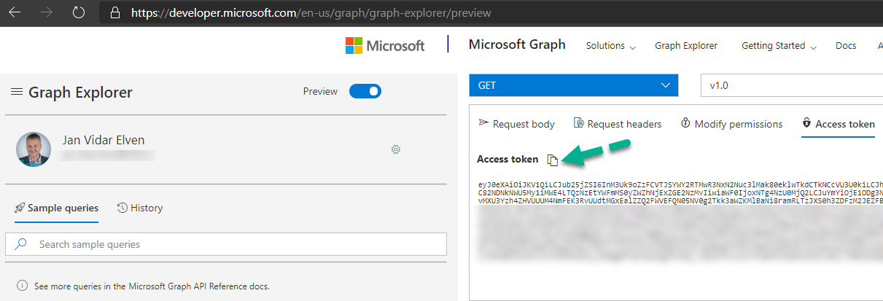Turn off the Preview toggle switch
The height and width of the screenshot is (301, 883).
365,91
